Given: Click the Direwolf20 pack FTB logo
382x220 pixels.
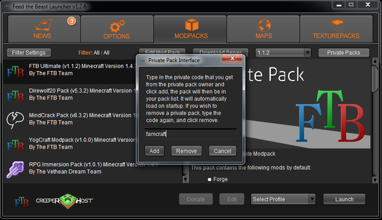Looking at the screenshot, I should pyautogui.click(x=16, y=96).
